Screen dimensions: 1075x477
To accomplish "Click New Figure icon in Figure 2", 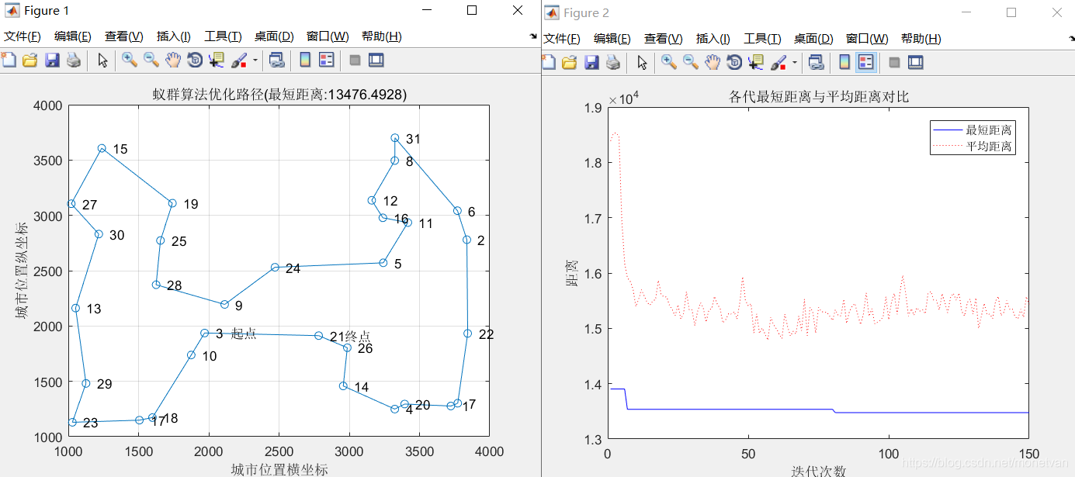I will pos(548,61).
